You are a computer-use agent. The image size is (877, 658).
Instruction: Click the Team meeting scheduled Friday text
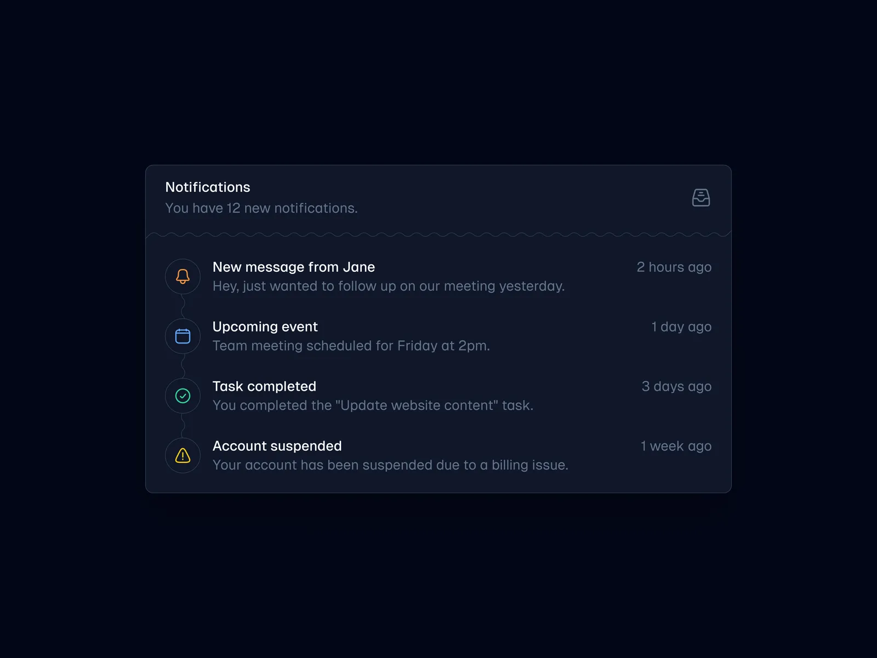(351, 346)
